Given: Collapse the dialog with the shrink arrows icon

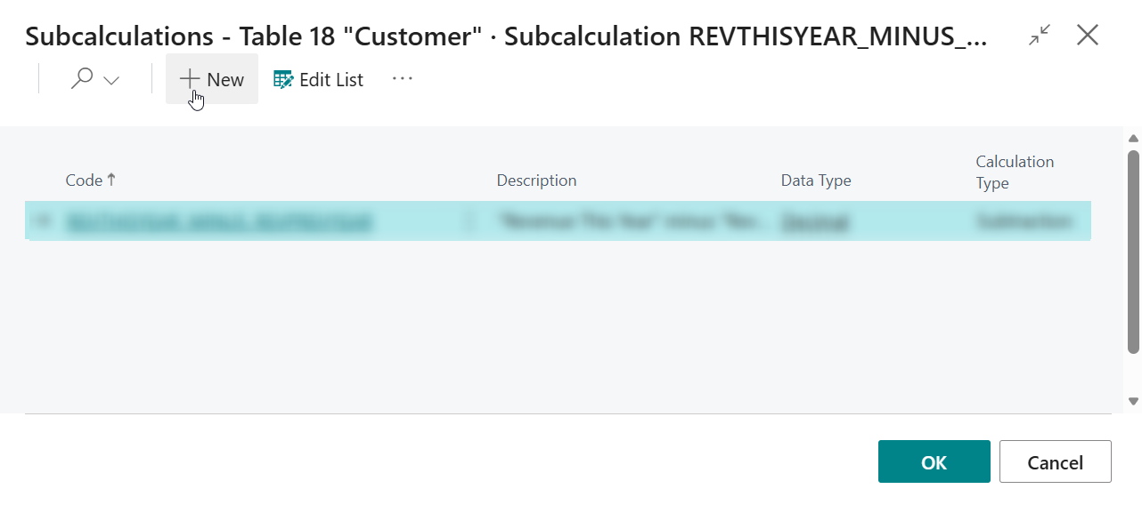Looking at the screenshot, I should click(1039, 36).
